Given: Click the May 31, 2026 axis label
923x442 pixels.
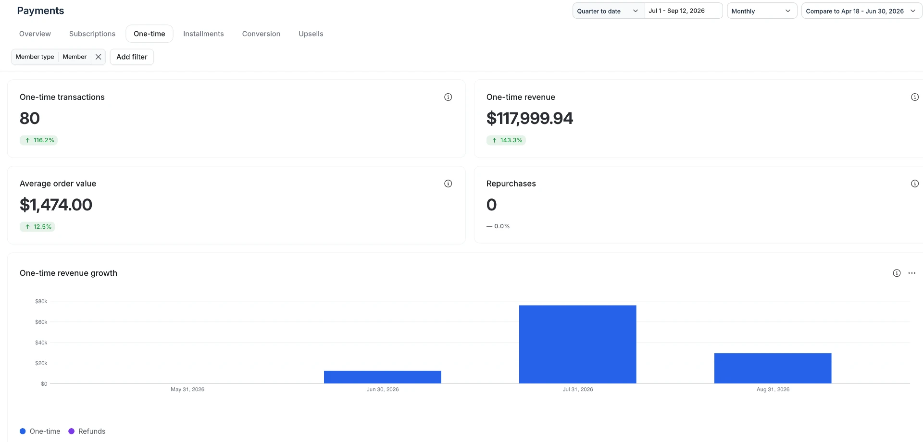Looking at the screenshot, I should click(187, 390).
